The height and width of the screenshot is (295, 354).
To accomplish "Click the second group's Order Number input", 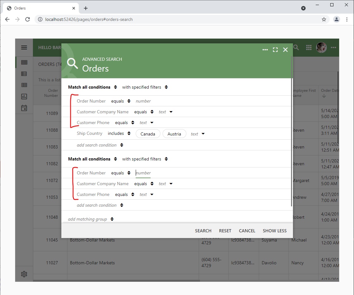I will tap(143, 173).
